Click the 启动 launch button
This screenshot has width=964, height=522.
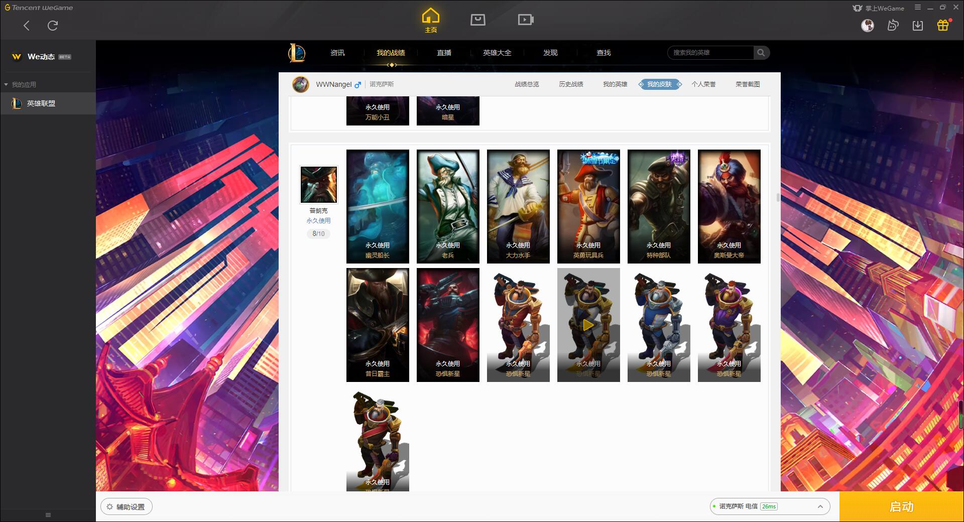[x=902, y=506]
